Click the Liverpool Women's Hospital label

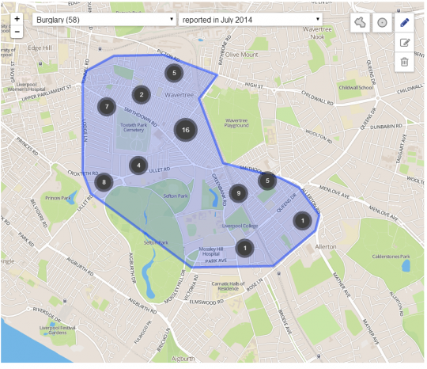pyautogui.click(x=26, y=87)
